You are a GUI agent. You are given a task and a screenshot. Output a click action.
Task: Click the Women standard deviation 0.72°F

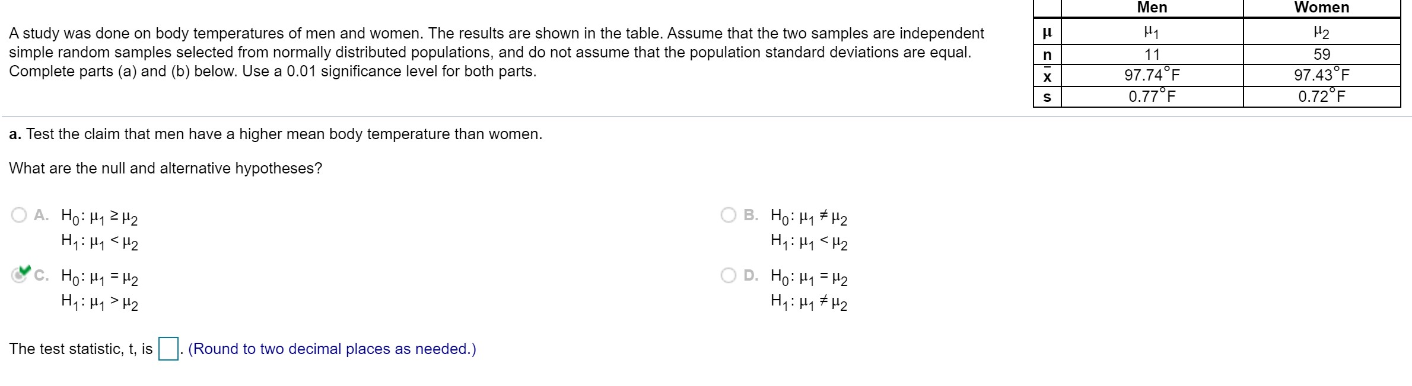pyautogui.click(x=1321, y=96)
